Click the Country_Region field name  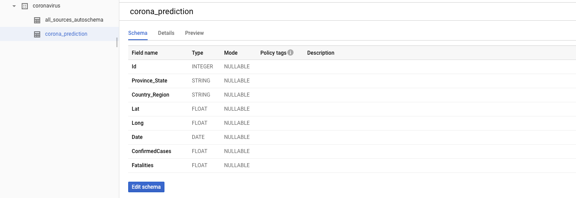click(150, 95)
